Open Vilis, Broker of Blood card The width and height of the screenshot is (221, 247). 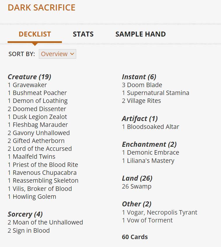[x=42, y=189]
